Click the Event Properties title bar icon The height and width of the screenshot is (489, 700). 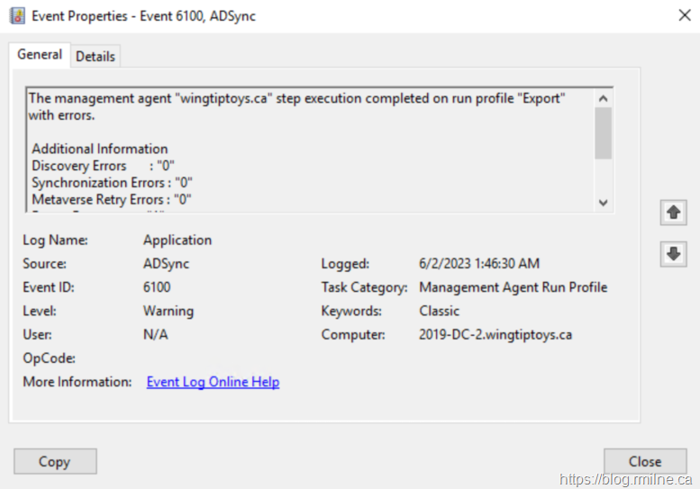(17, 15)
